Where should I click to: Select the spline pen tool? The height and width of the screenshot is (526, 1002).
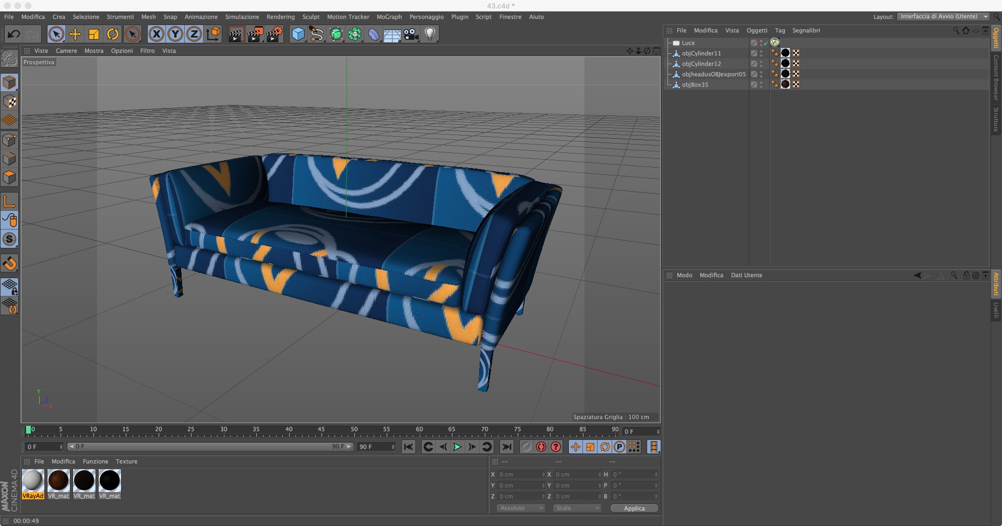(x=317, y=34)
